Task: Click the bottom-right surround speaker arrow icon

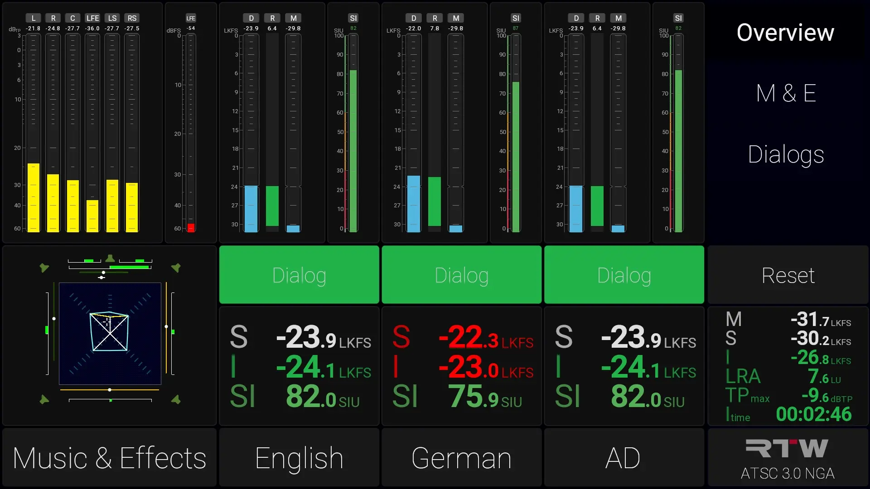Action: 176,399
